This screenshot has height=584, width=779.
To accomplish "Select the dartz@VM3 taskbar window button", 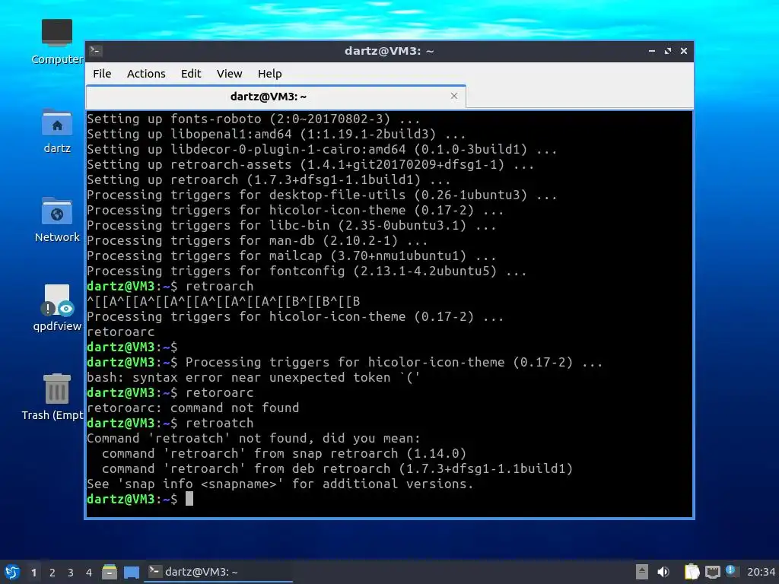I will click(x=218, y=572).
